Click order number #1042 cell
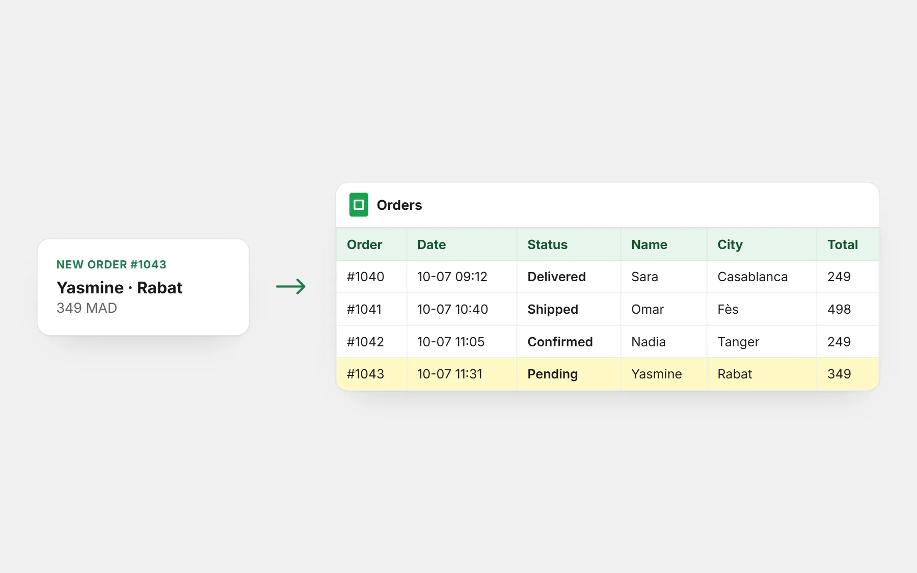This screenshot has width=917, height=573. [371, 342]
